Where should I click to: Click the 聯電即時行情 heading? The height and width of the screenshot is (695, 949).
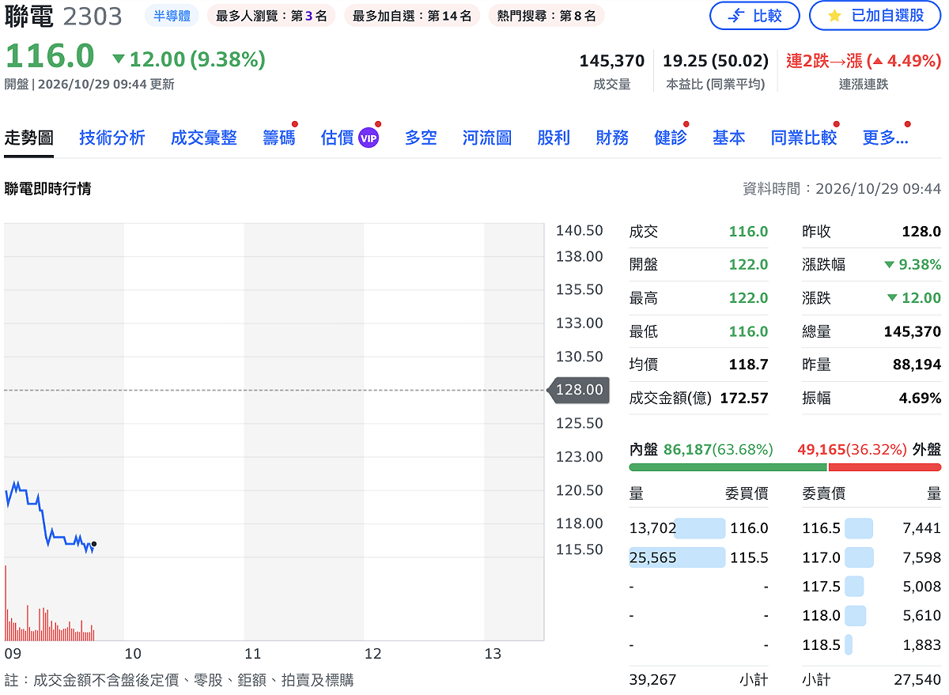(47, 188)
